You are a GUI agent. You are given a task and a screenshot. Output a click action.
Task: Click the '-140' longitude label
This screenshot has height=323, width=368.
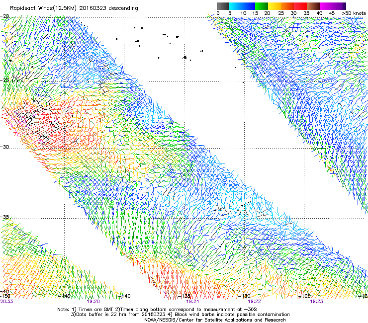(x=124, y=296)
